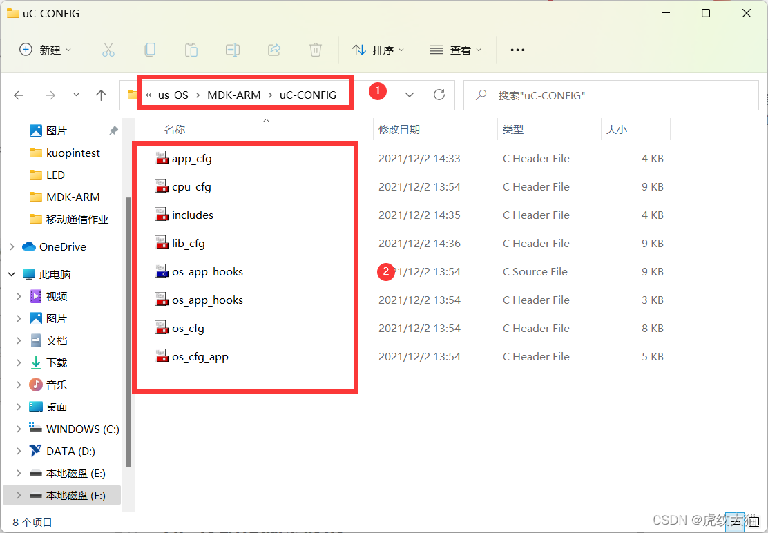Click the os_cfg_app header file icon
Screen dimensions: 768x533
point(162,357)
